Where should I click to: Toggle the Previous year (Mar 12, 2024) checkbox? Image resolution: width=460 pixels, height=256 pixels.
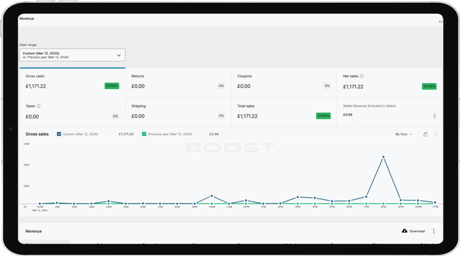coord(144,134)
